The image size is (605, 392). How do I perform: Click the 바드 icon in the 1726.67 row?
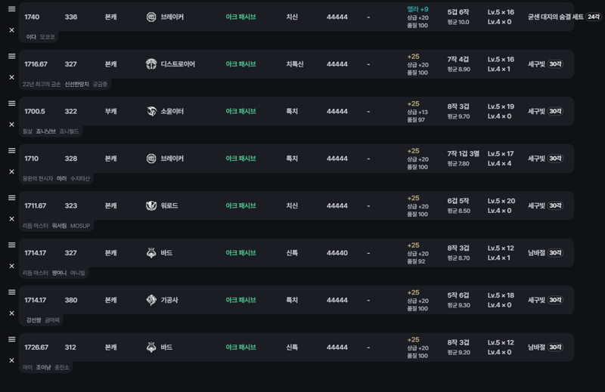click(151, 347)
